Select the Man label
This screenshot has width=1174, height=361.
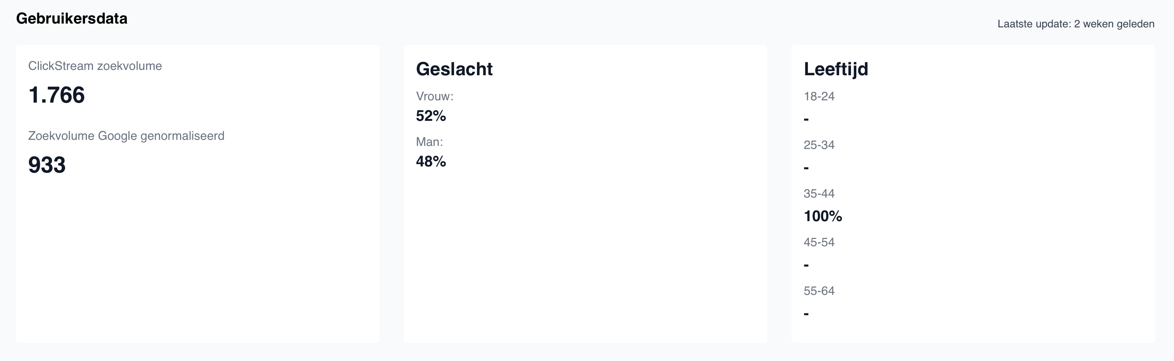coord(429,142)
